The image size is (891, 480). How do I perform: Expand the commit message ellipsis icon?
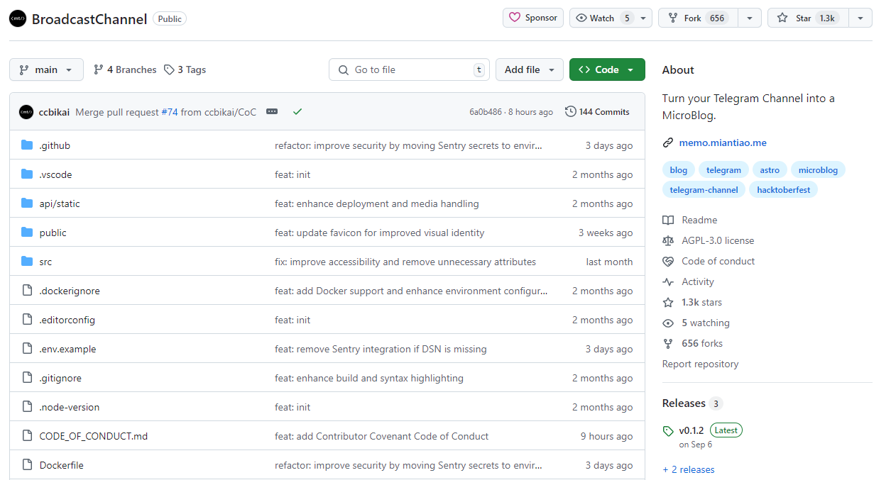[272, 111]
